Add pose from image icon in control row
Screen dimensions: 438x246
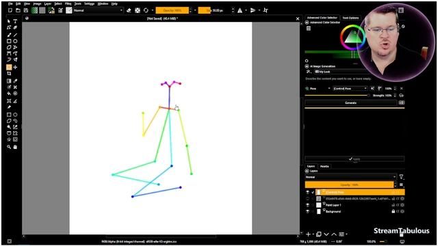tap(379, 88)
